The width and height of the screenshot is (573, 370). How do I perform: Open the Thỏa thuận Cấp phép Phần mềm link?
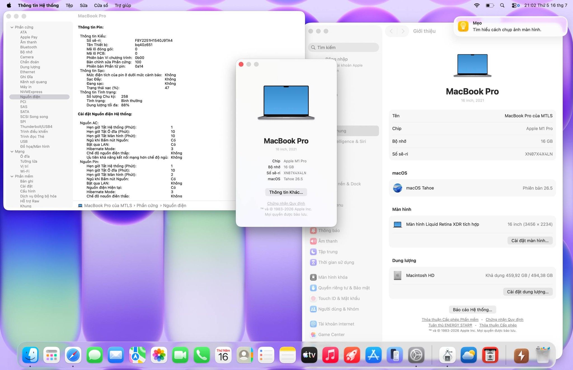(450, 319)
